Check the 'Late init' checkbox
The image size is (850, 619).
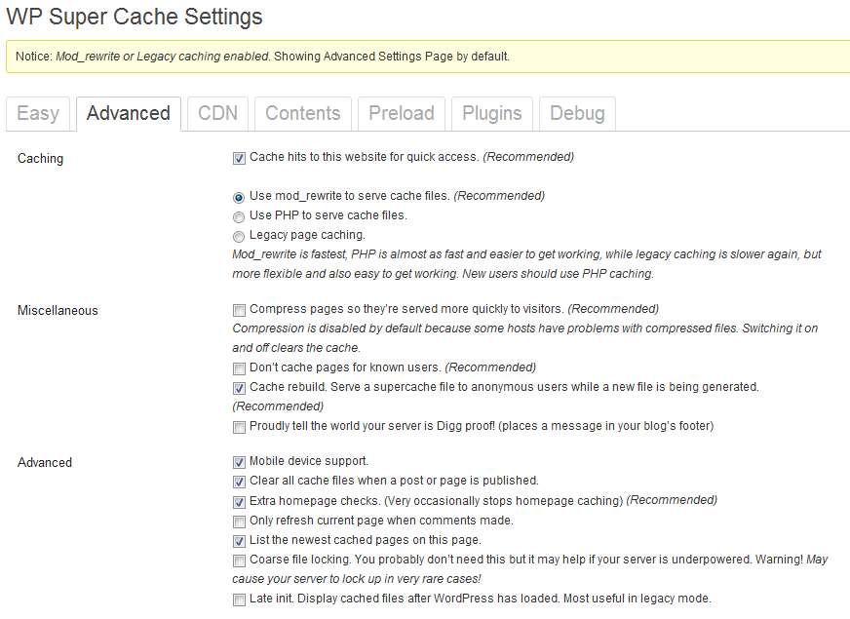coord(239,600)
